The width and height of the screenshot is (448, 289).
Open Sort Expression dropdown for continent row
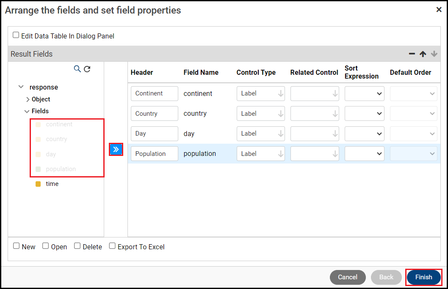coord(364,93)
